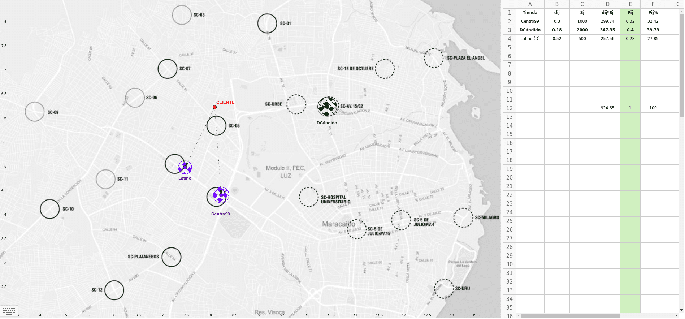Click the 'DCándido' map label
Viewport: 685px width, 319px height.
click(x=327, y=123)
